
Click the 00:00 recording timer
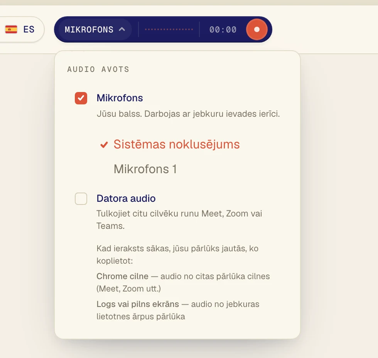coord(223,29)
